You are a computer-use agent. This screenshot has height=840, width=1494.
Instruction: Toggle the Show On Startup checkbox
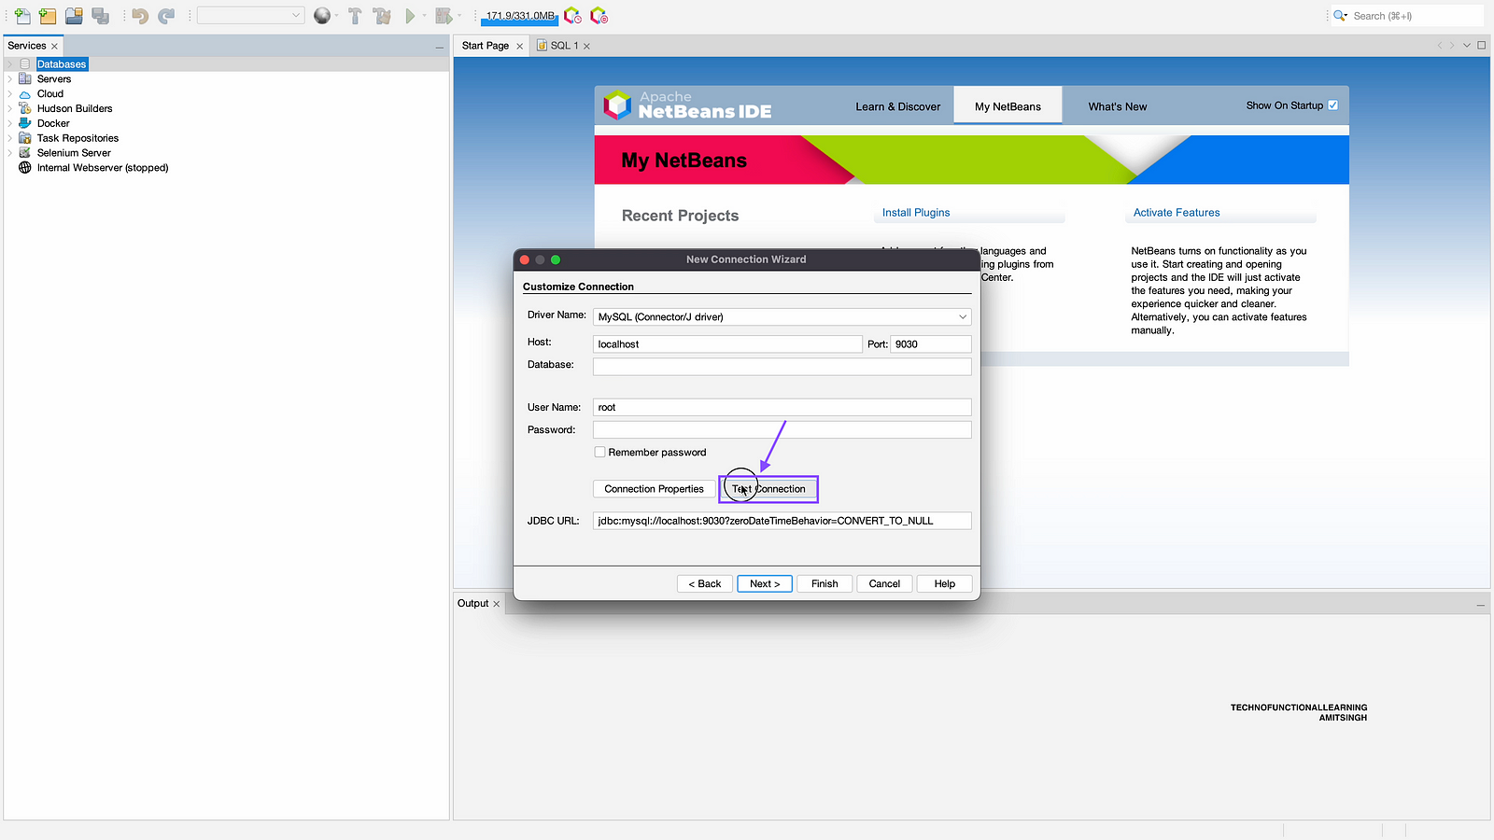point(1332,105)
